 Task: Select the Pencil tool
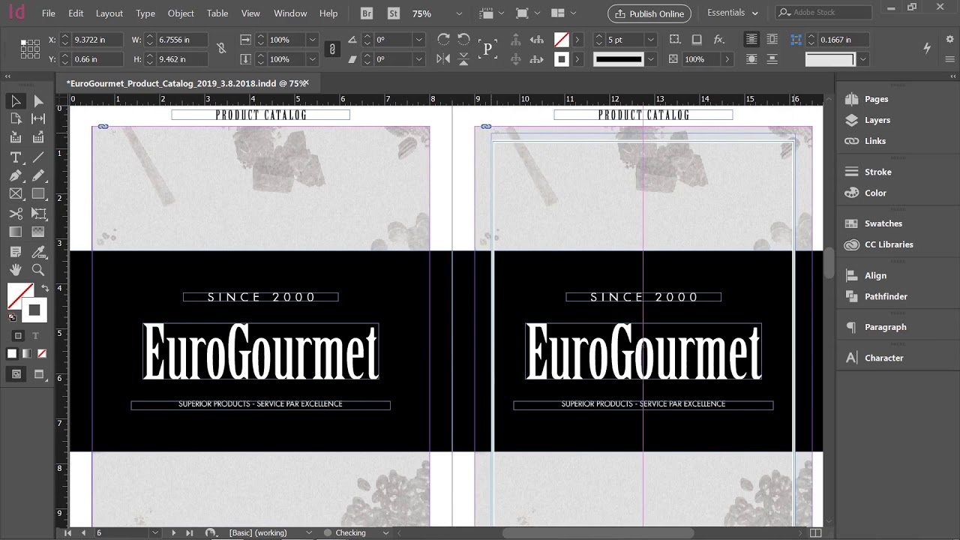pyautogui.click(x=38, y=175)
